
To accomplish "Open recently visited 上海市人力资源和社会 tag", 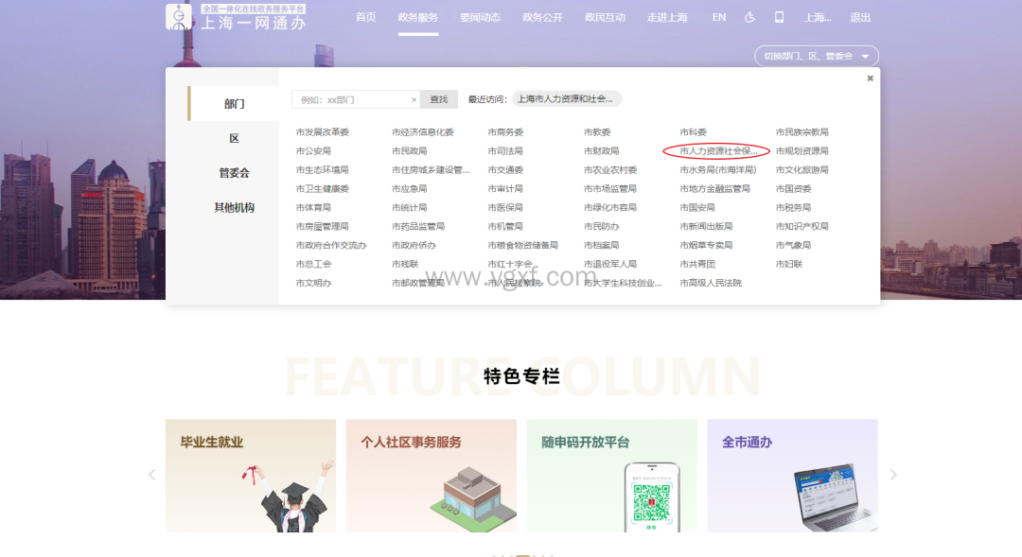I will 566,98.
